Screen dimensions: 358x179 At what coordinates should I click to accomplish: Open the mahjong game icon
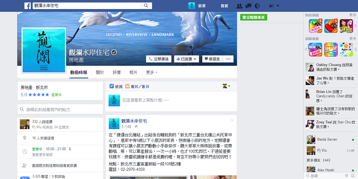click(x=346, y=26)
